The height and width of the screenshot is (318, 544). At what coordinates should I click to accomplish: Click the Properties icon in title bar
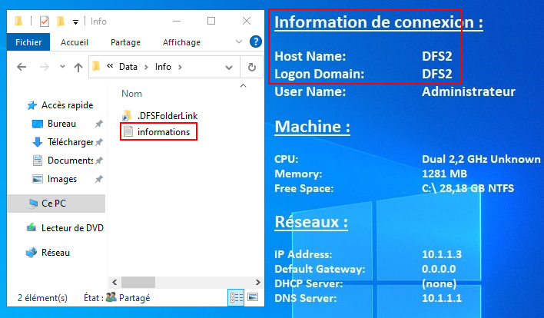pos(44,21)
